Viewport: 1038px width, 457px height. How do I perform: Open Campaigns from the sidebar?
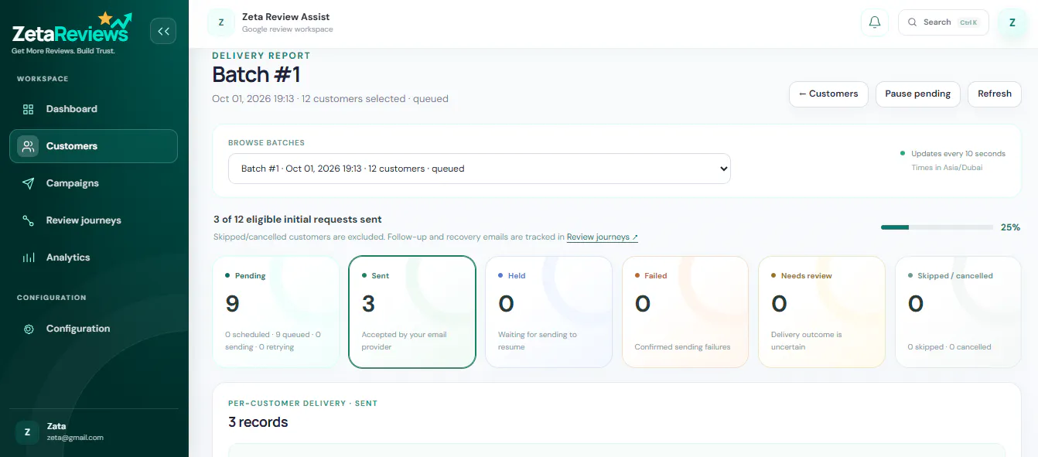click(x=94, y=183)
